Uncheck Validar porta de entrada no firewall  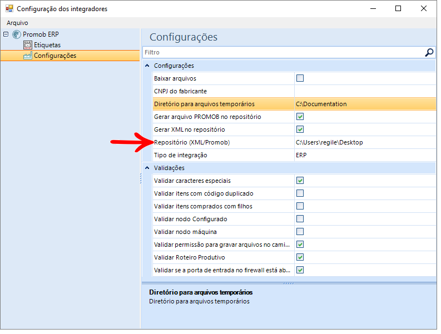[x=300, y=270]
